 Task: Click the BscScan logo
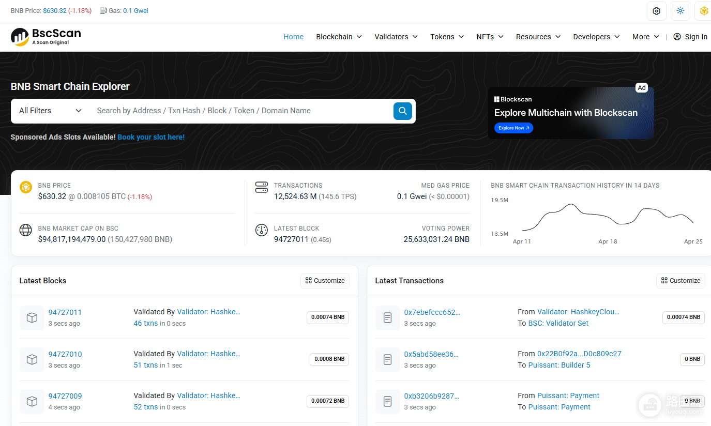46,37
